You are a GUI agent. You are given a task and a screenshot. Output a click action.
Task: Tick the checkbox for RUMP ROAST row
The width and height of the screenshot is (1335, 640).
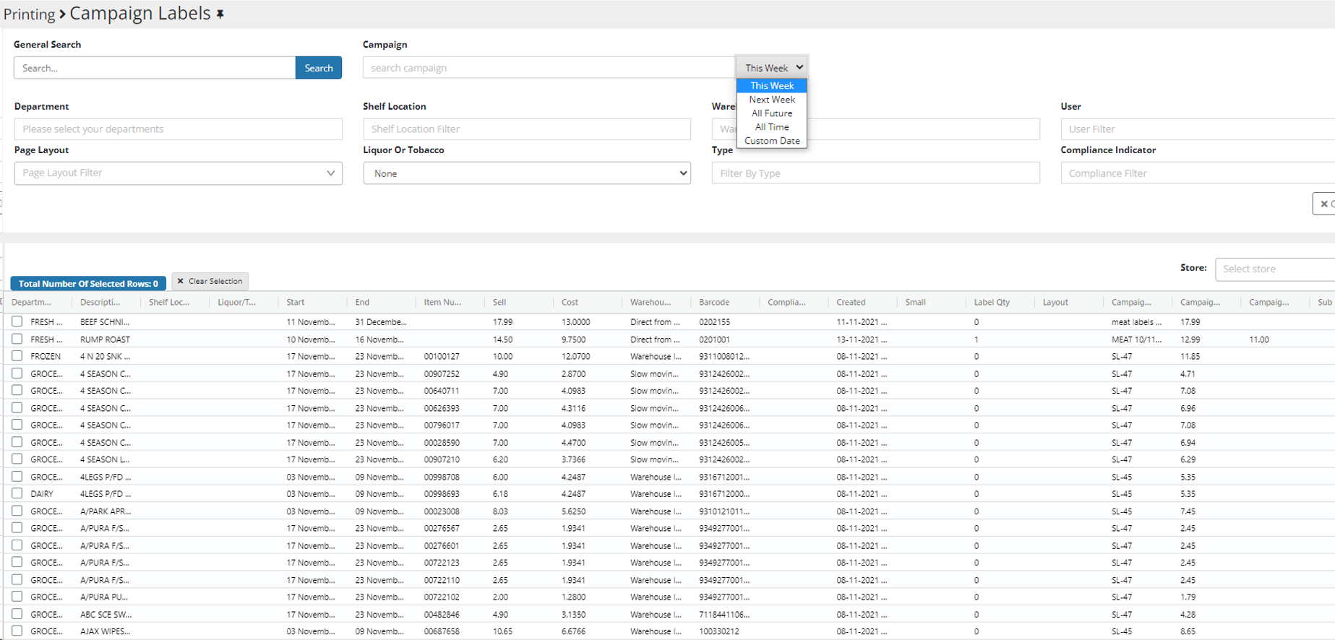[17, 339]
